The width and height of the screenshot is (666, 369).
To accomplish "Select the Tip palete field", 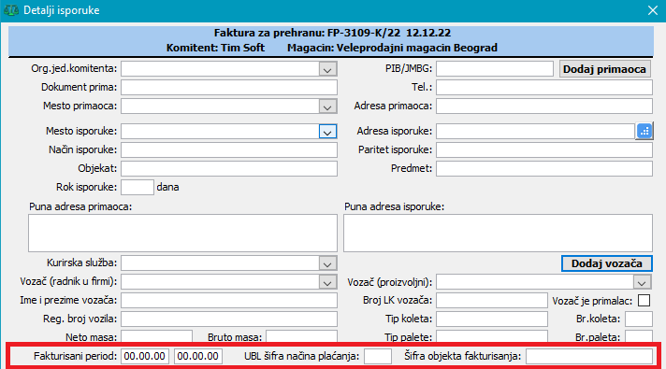I will click(492, 336).
